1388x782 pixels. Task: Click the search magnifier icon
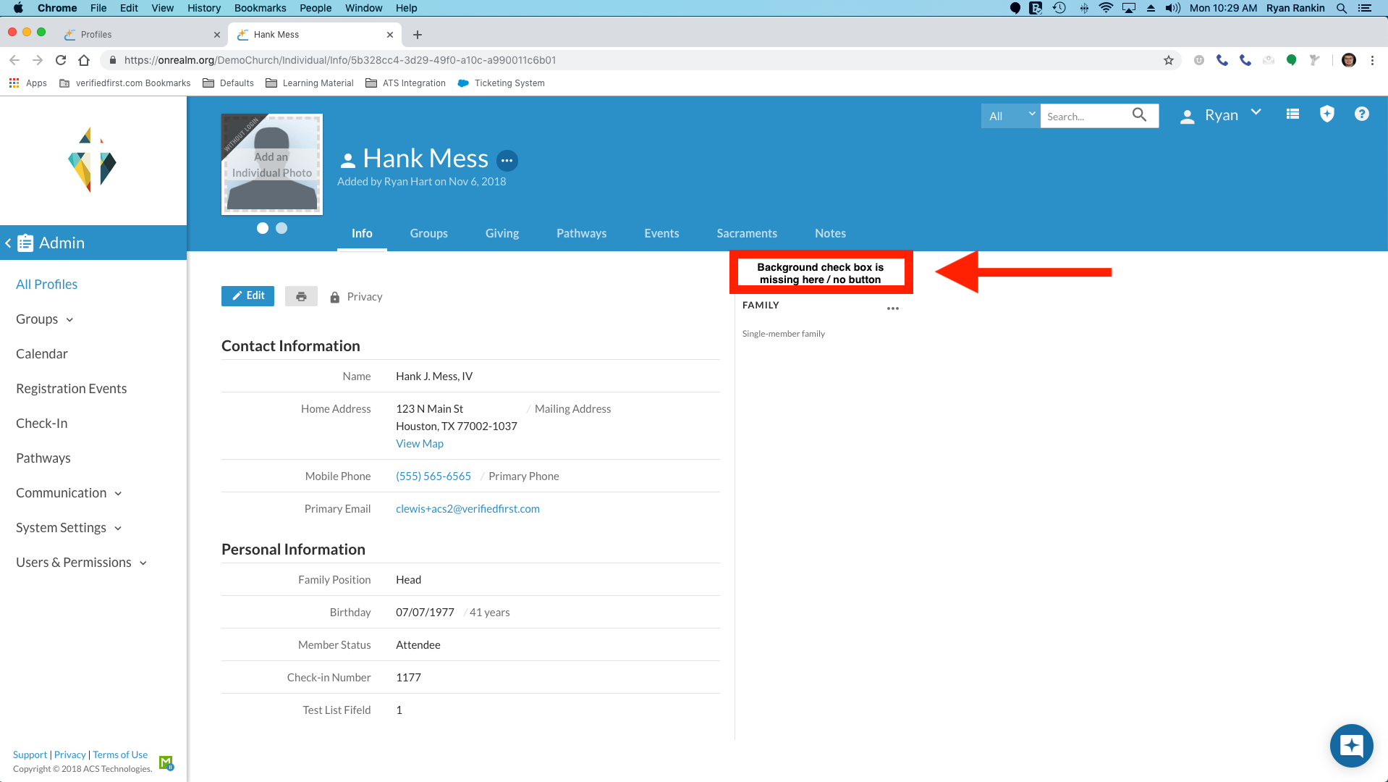[1139, 115]
